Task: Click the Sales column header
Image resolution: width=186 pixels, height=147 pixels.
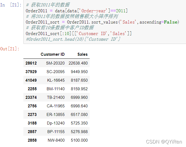Action: pyautogui.click(x=82, y=54)
